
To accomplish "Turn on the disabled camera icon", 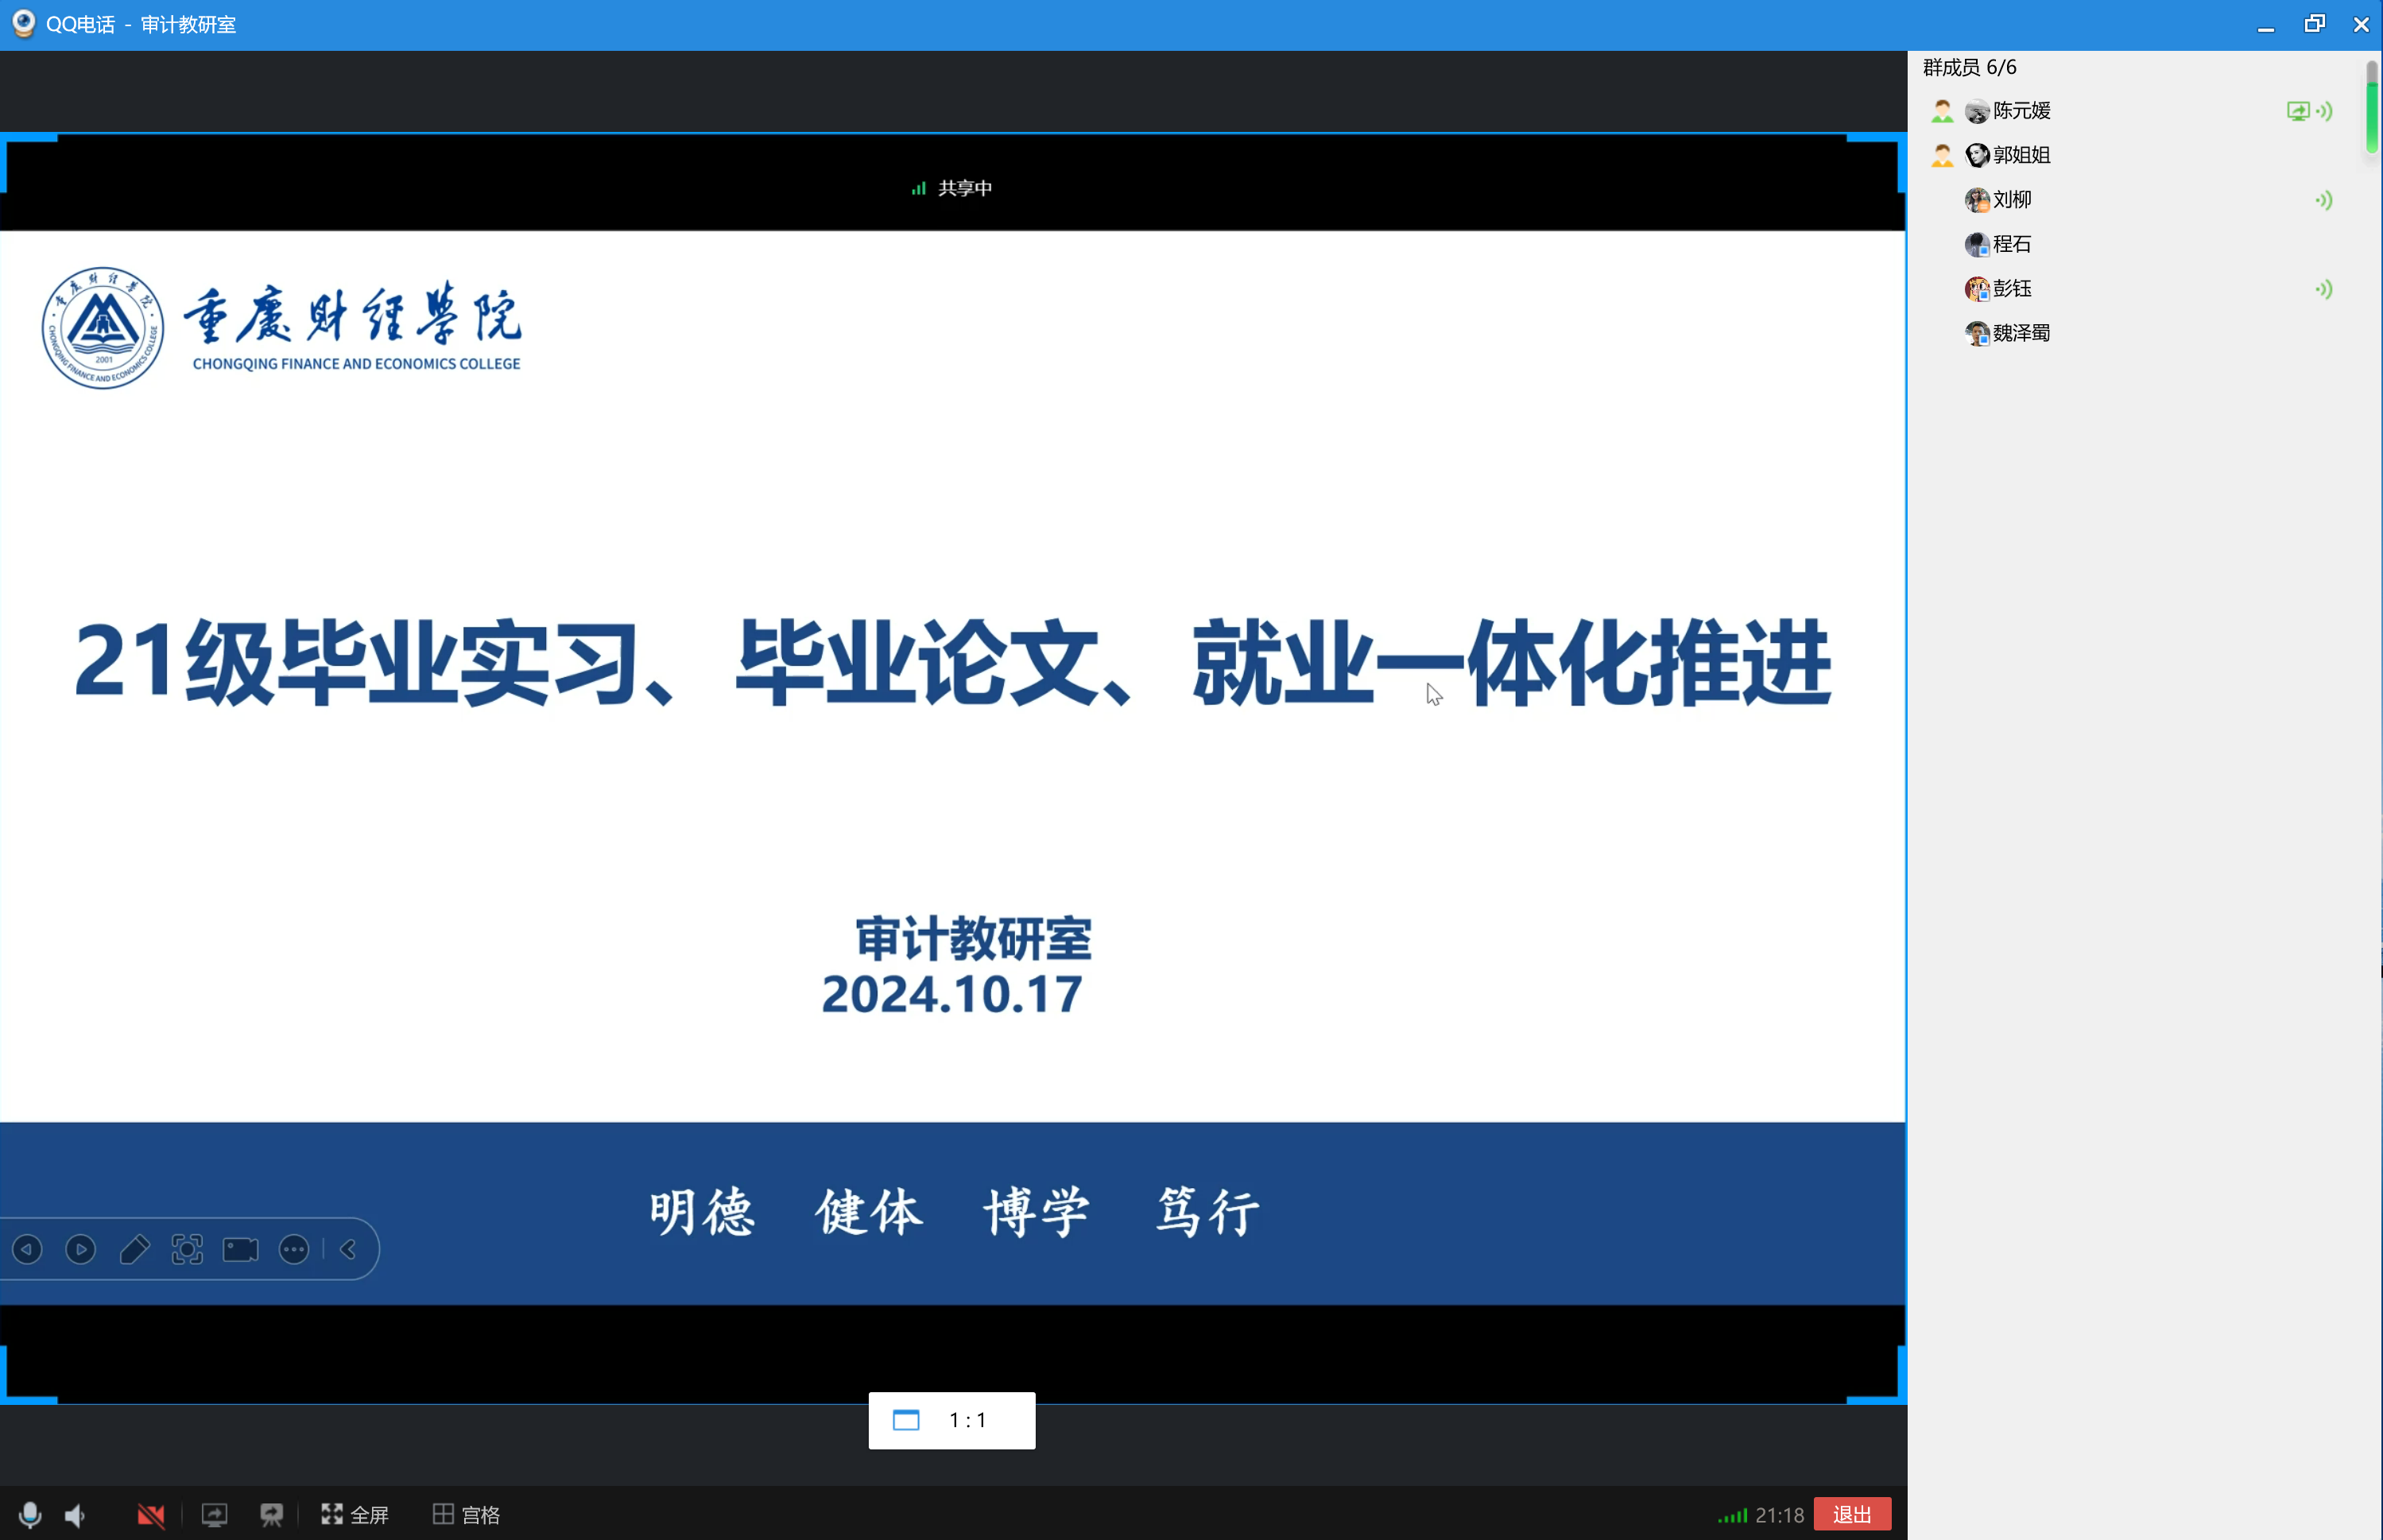I will pyautogui.click(x=151, y=1515).
